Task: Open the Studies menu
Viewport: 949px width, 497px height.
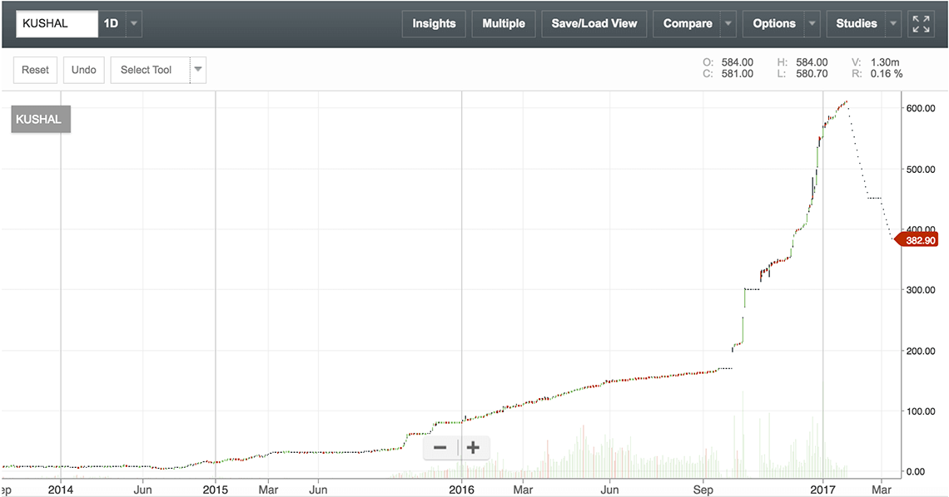Action: 856,24
